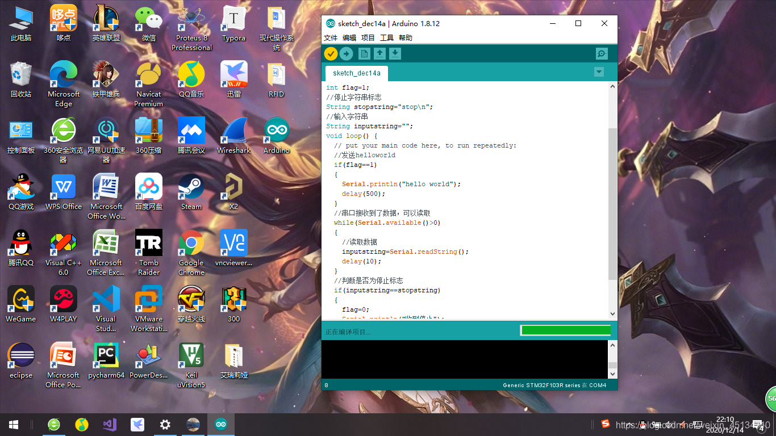Select the 迅雷 desktop shortcut
The height and width of the screenshot is (436, 776).
[x=233, y=80]
